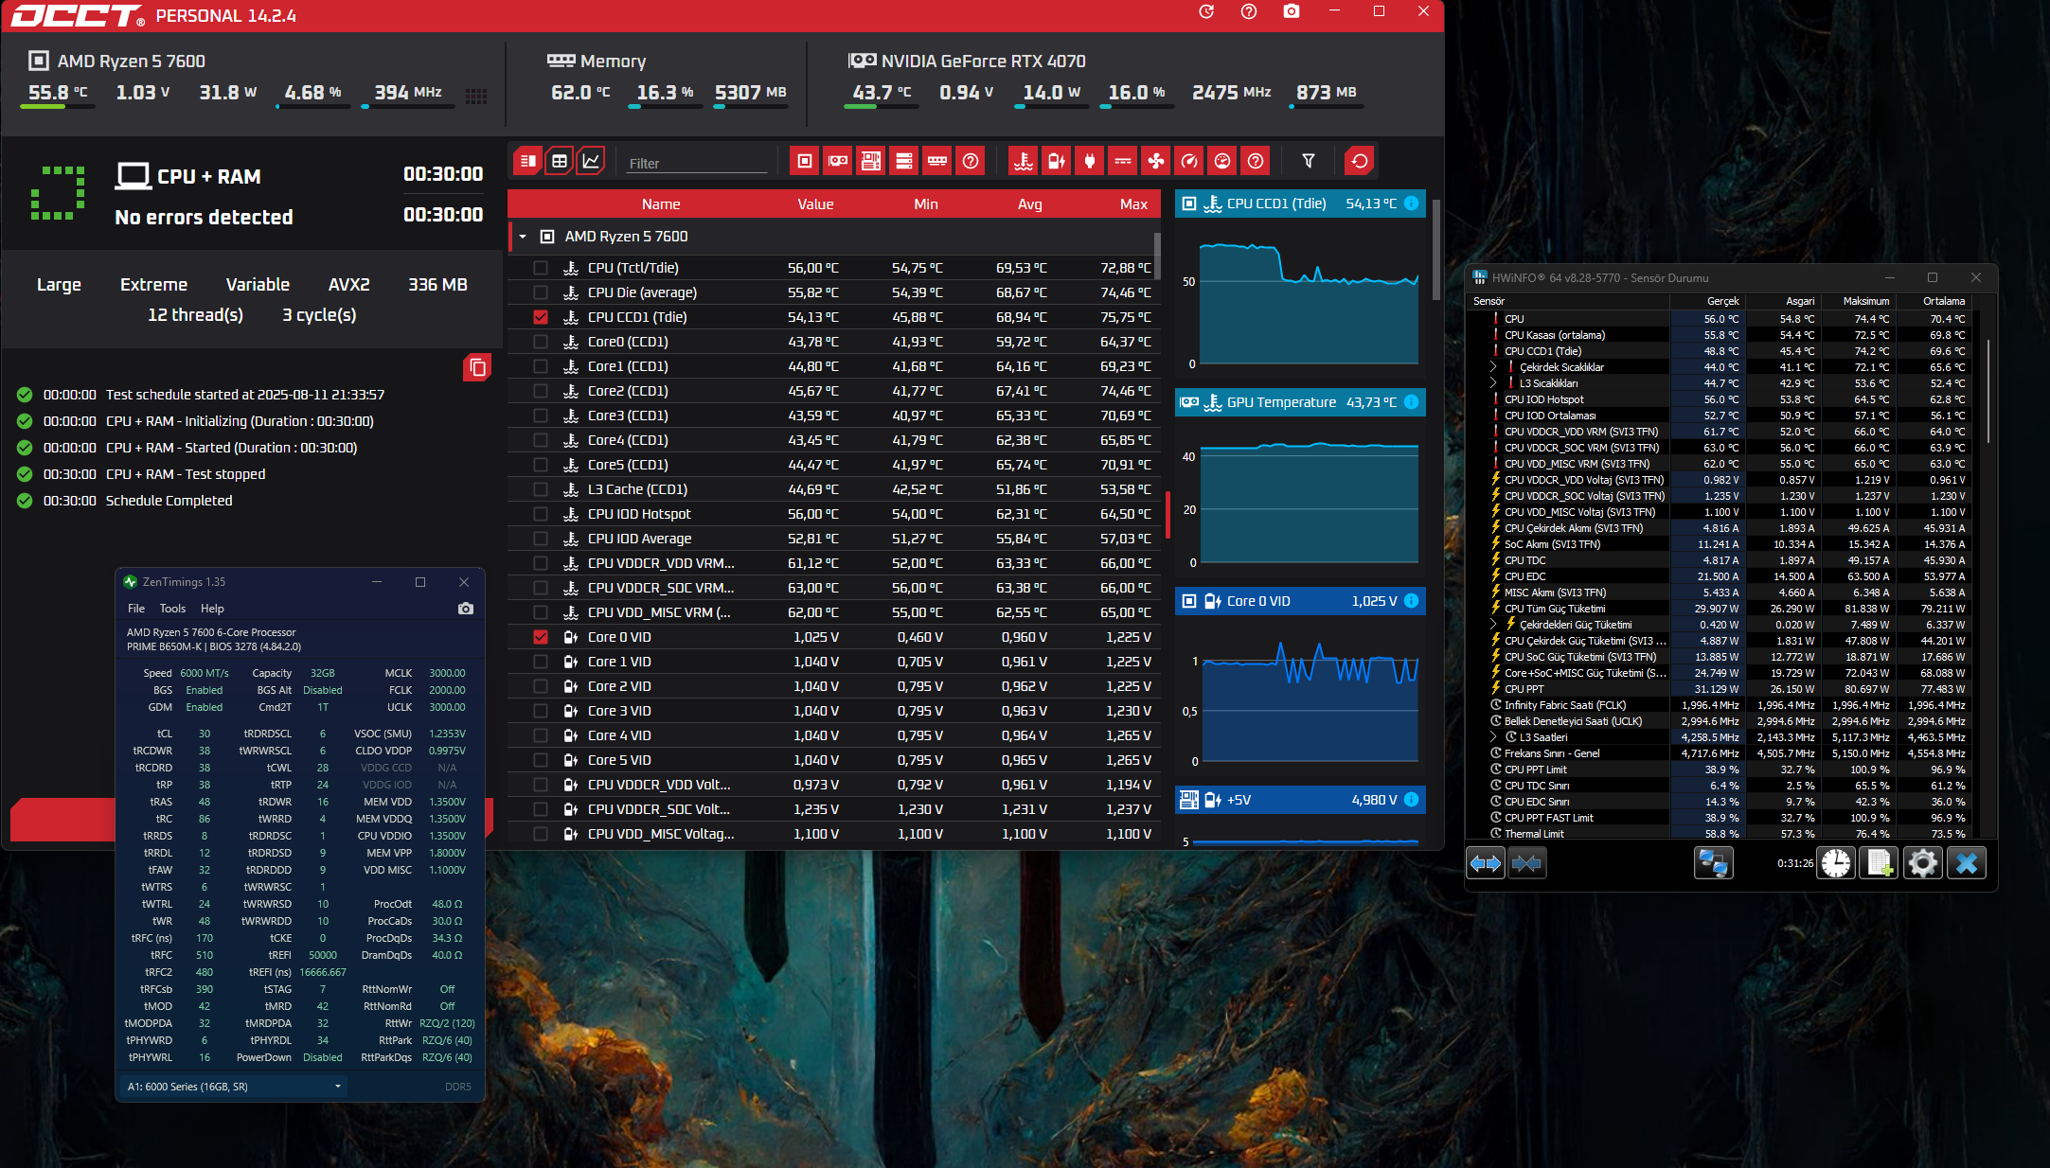Collapse the AMD Ryzen 5 7600 sensor group
Viewport: 2050px width, 1168px height.
(523, 237)
